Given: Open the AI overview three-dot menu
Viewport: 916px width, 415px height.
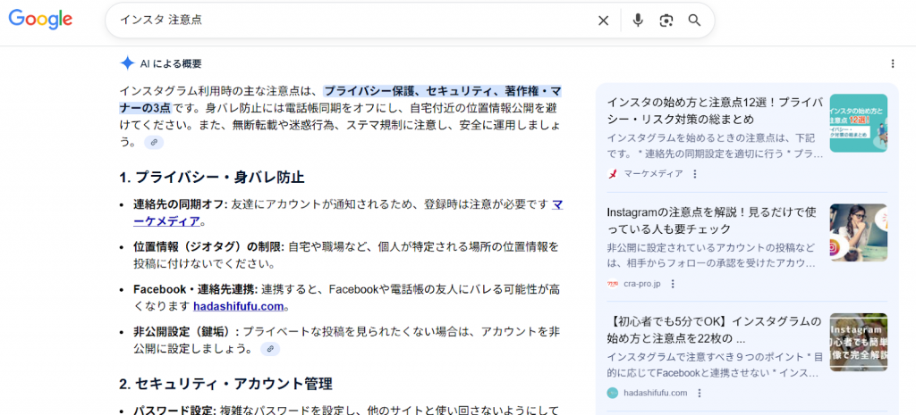Looking at the screenshot, I should [x=892, y=63].
